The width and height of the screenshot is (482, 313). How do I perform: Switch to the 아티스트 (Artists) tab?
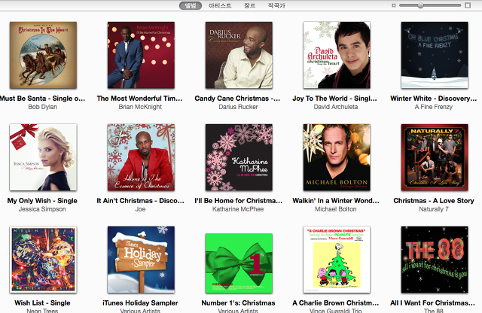220,5
